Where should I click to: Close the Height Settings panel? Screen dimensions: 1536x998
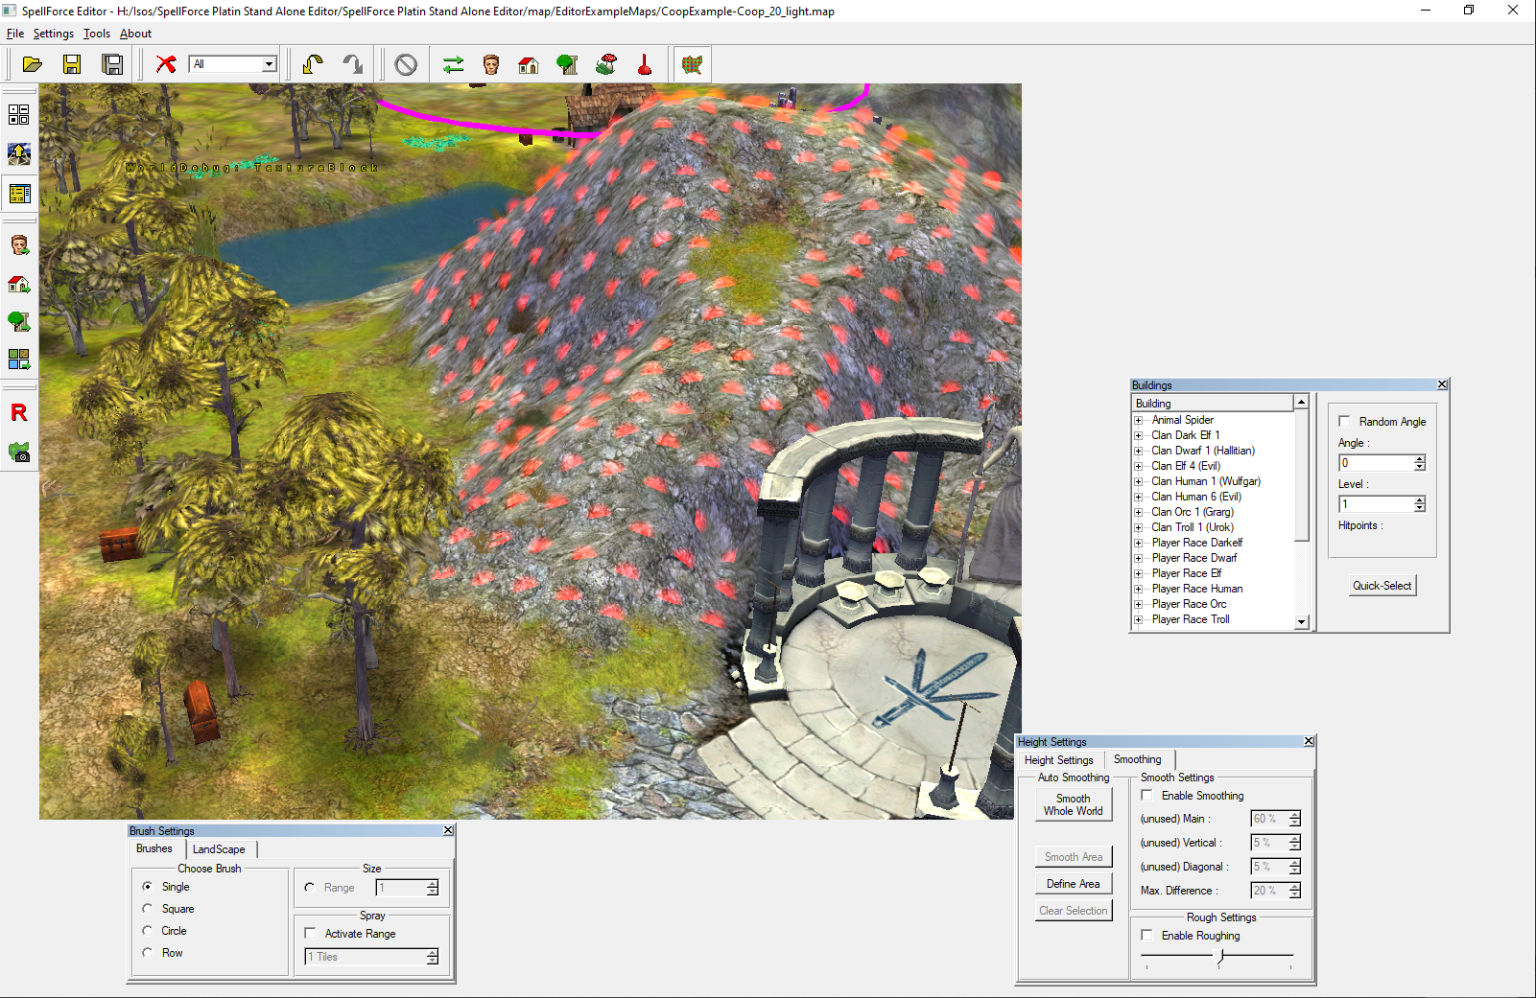pos(1309,741)
